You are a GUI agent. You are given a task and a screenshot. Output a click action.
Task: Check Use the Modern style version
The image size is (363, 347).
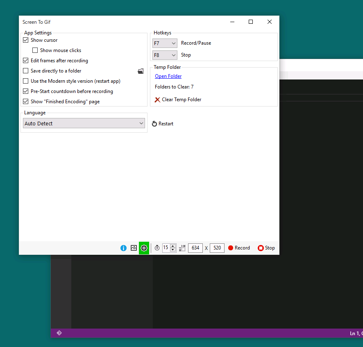(x=26, y=81)
